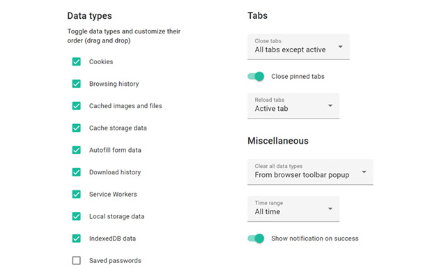Uncheck Cache storage data checkbox

coord(77,128)
